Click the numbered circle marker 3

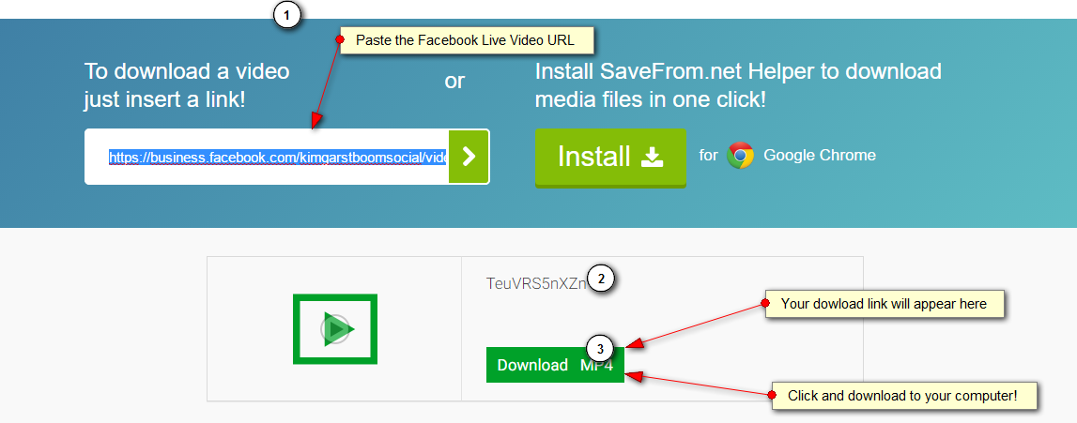tap(600, 348)
